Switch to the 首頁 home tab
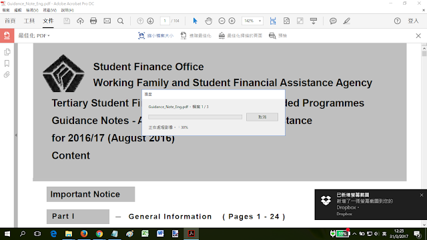Image resolution: width=427 pixels, height=240 pixels. (x=10, y=21)
